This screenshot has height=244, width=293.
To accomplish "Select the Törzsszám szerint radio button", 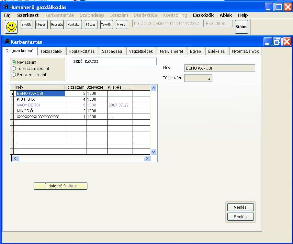I will click(x=14, y=68).
